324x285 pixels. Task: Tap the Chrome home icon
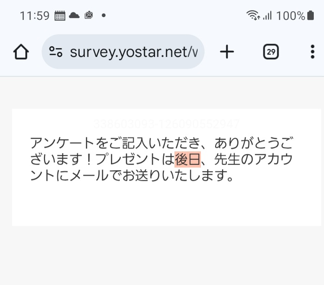21,52
